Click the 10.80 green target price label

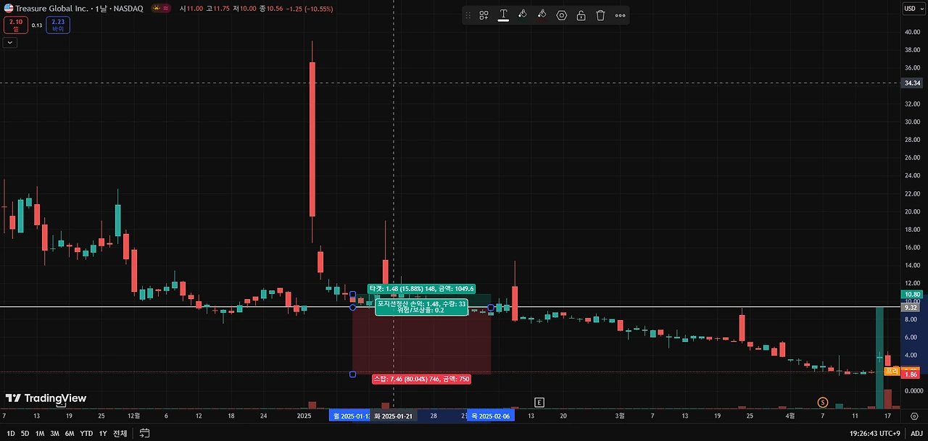tap(911, 295)
